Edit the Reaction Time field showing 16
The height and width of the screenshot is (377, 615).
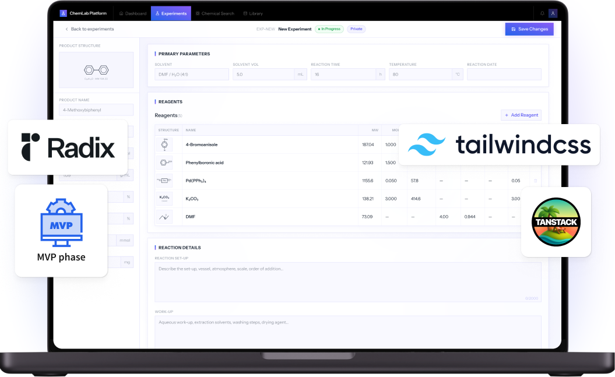pyautogui.click(x=343, y=74)
